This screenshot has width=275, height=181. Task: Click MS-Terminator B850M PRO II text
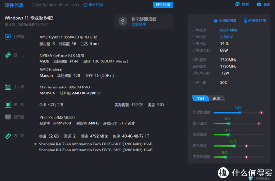click(x=66, y=87)
